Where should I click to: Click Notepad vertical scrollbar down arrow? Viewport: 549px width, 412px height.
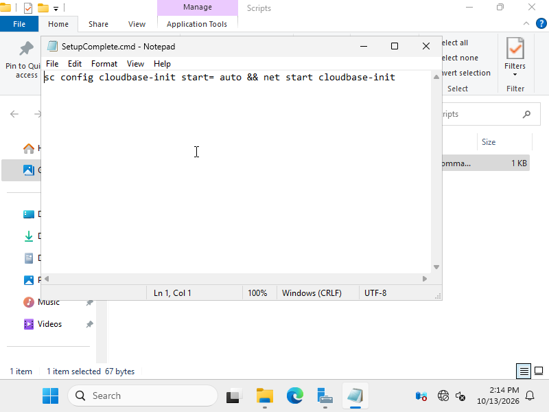pyautogui.click(x=436, y=267)
